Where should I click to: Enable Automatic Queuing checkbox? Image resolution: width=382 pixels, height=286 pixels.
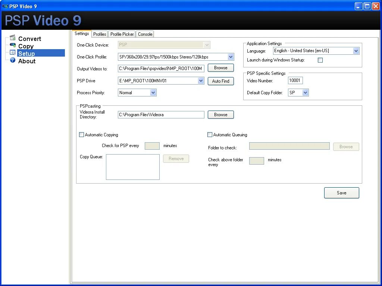(x=210, y=135)
